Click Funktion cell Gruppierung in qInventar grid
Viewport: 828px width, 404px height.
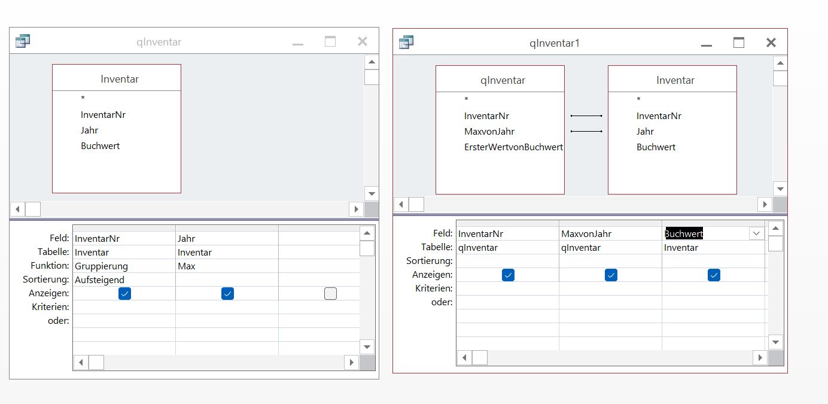pyautogui.click(x=124, y=266)
